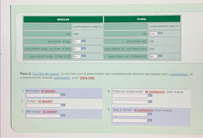Click the 'Paso 2.' heading
Image resolution: width=203 pixels, height=138 pixels.
click(26, 74)
